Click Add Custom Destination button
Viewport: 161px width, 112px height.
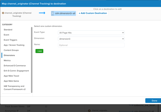point(93,13)
